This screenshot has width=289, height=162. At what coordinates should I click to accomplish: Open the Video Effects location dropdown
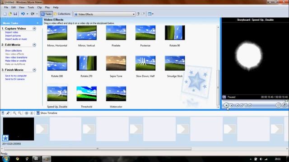point(134,14)
